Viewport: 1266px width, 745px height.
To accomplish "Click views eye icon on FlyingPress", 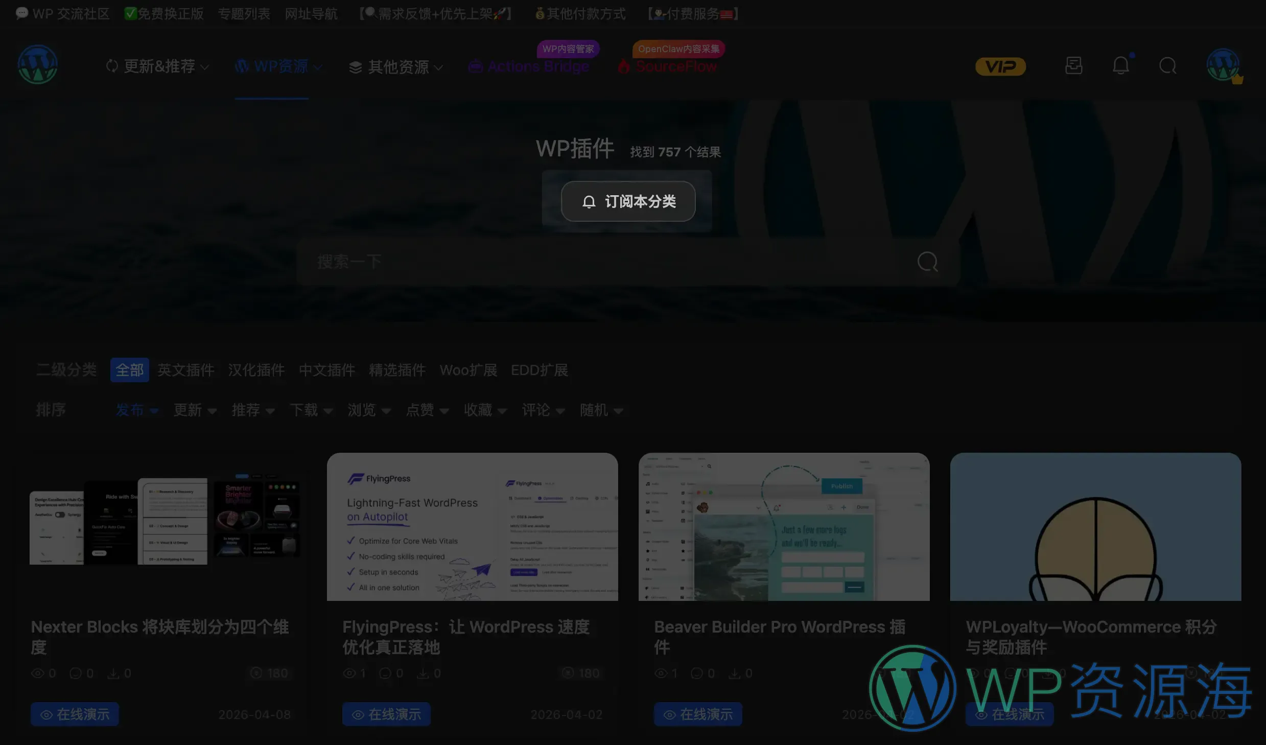I will [349, 673].
